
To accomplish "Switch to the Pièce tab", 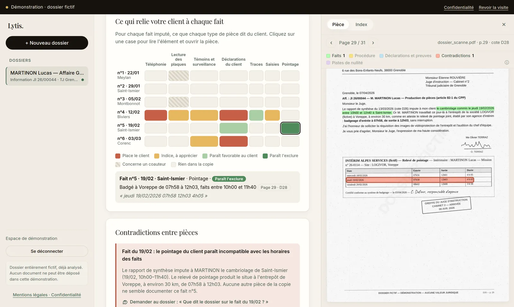I will [338, 24].
